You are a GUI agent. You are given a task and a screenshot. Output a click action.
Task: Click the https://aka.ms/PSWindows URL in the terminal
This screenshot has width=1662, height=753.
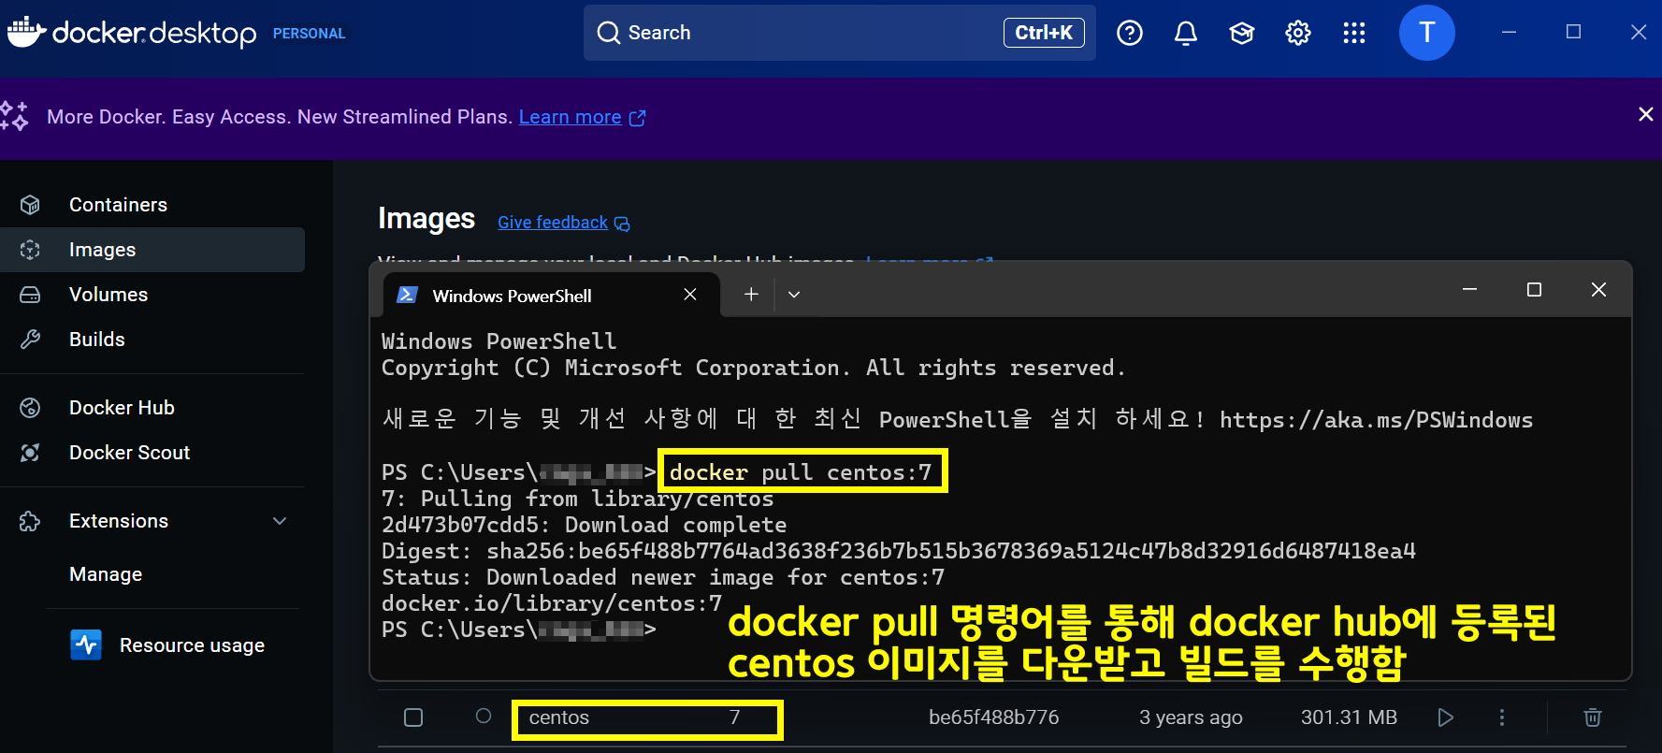tap(1376, 420)
